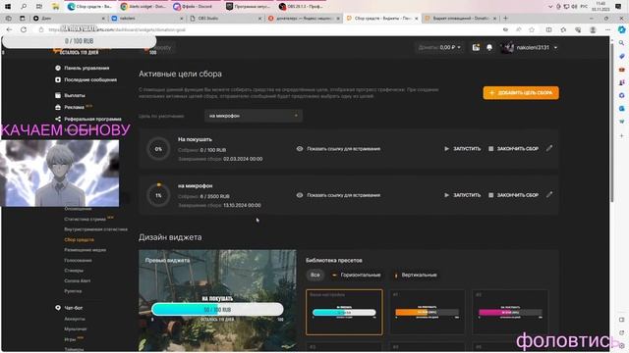629x353 pixels.
Task: Switch to the nakoleni browser tab
Action: (x=147, y=19)
